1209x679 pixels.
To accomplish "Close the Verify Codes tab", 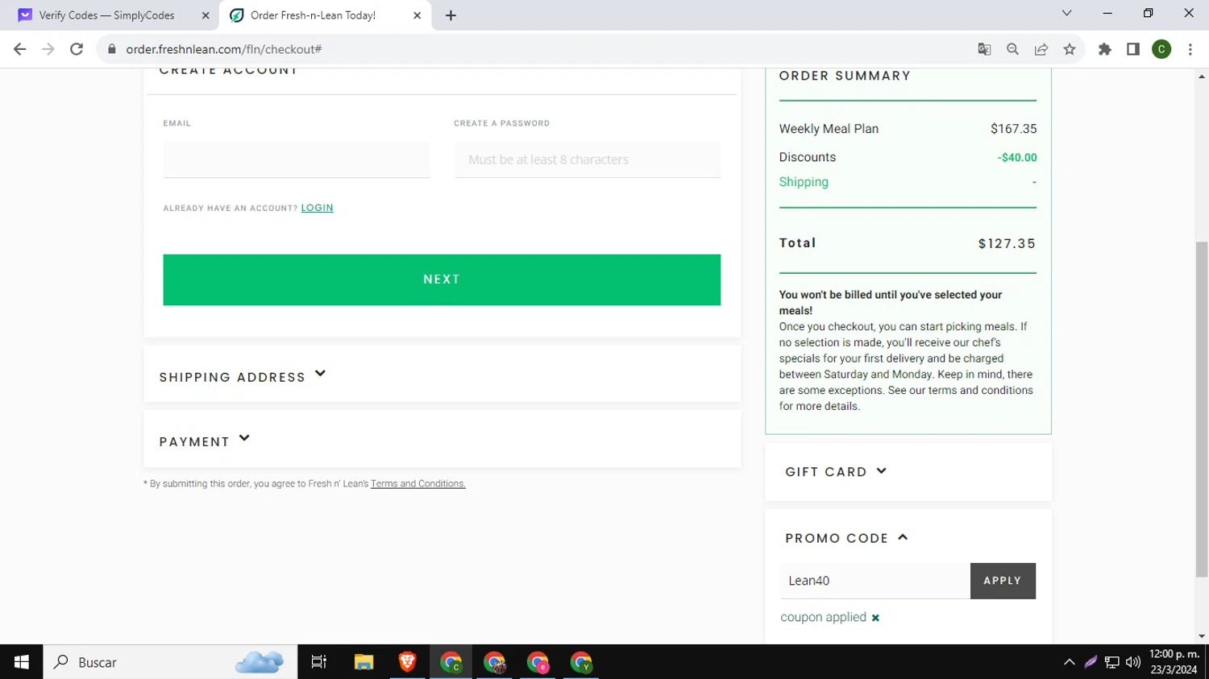I will pyautogui.click(x=206, y=15).
